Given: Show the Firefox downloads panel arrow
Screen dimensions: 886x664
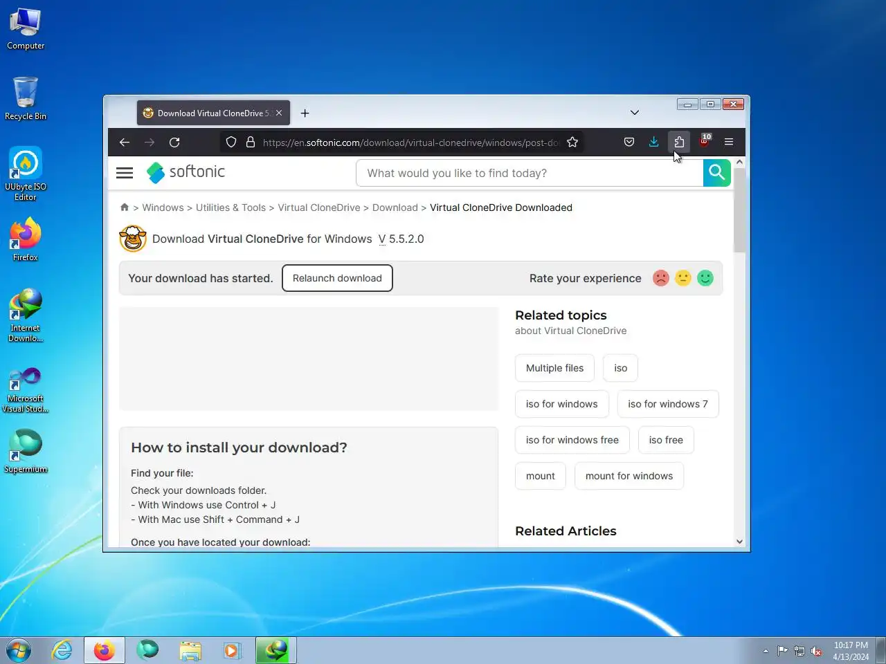Looking at the screenshot, I should (x=654, y=142).
